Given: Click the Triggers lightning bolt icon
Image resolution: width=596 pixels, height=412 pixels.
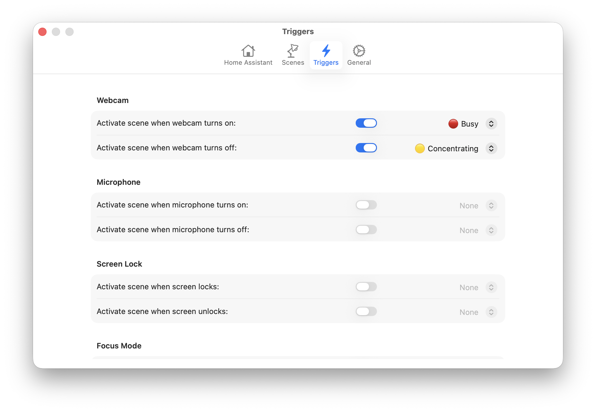Looking at the screenshot, I should [326, 51].
